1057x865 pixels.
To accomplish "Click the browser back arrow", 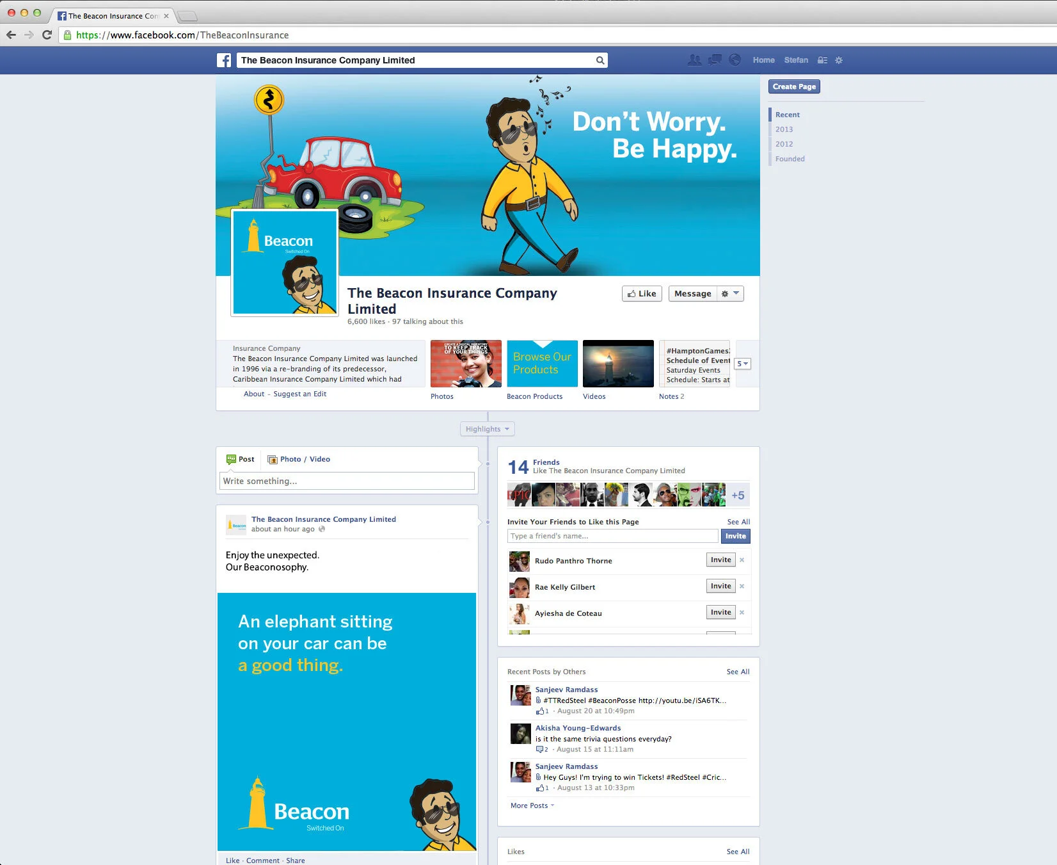I will click(11, 35).
